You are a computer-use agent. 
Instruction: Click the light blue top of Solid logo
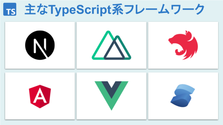pyautogui.click(x=185, y=89)
